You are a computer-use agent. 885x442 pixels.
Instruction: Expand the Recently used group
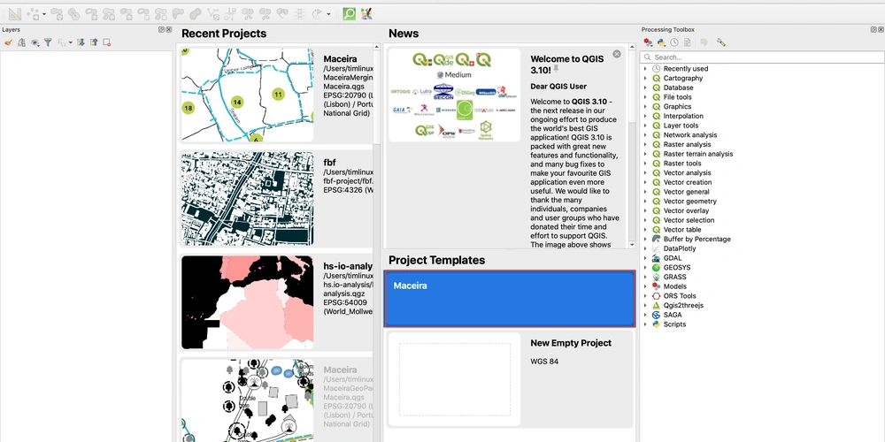coord(645,69)
